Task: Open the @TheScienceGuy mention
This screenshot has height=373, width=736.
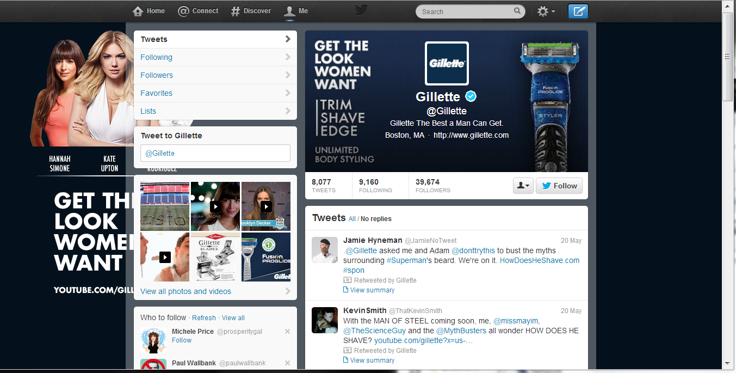Action: [374, 331]
